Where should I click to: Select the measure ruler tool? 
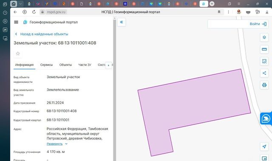click(264, 49)
